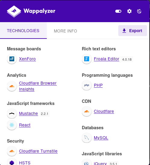Click the Froala Editor icon
This screenshot has width=150, height=165.
tap(87, 59)
